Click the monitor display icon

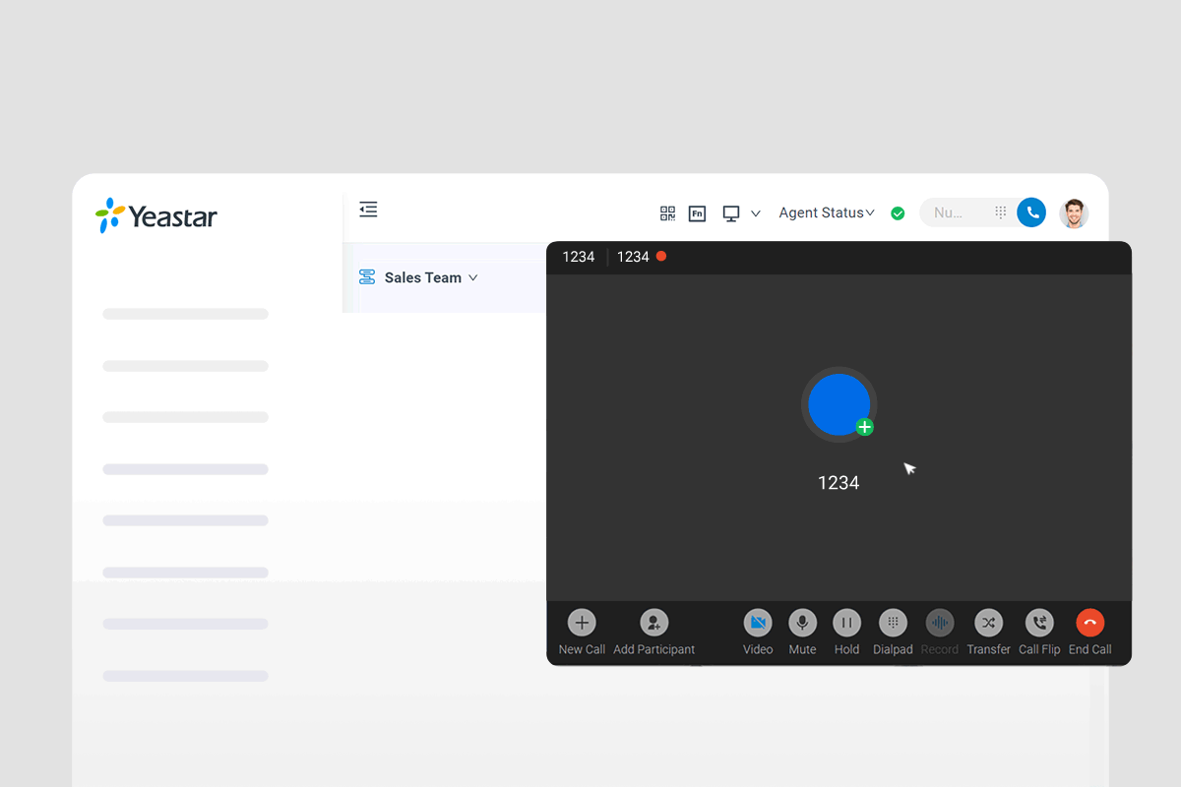(x=731, y=213)
